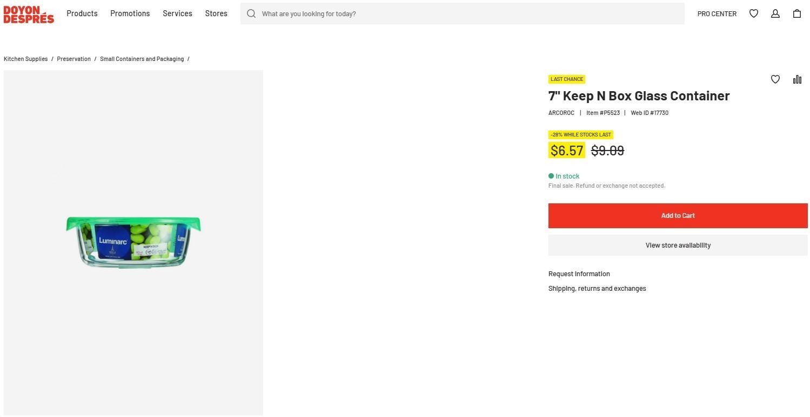
Task: Open Shipping, returns and exchanges
Action: click(597, 289)
